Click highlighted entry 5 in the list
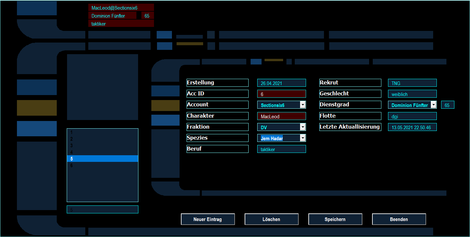The image size is (470, 237). click(x=102, y=159)
